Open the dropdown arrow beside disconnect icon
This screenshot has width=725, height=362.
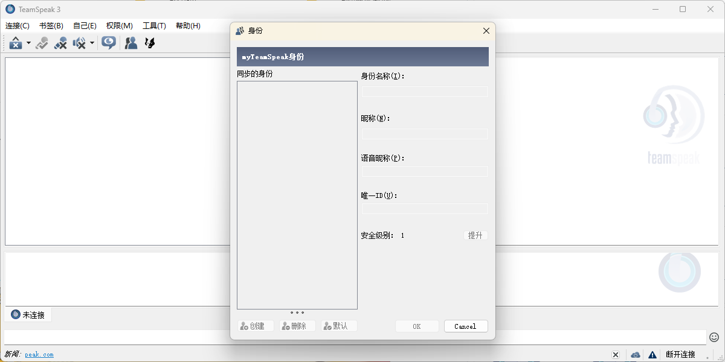28,43
